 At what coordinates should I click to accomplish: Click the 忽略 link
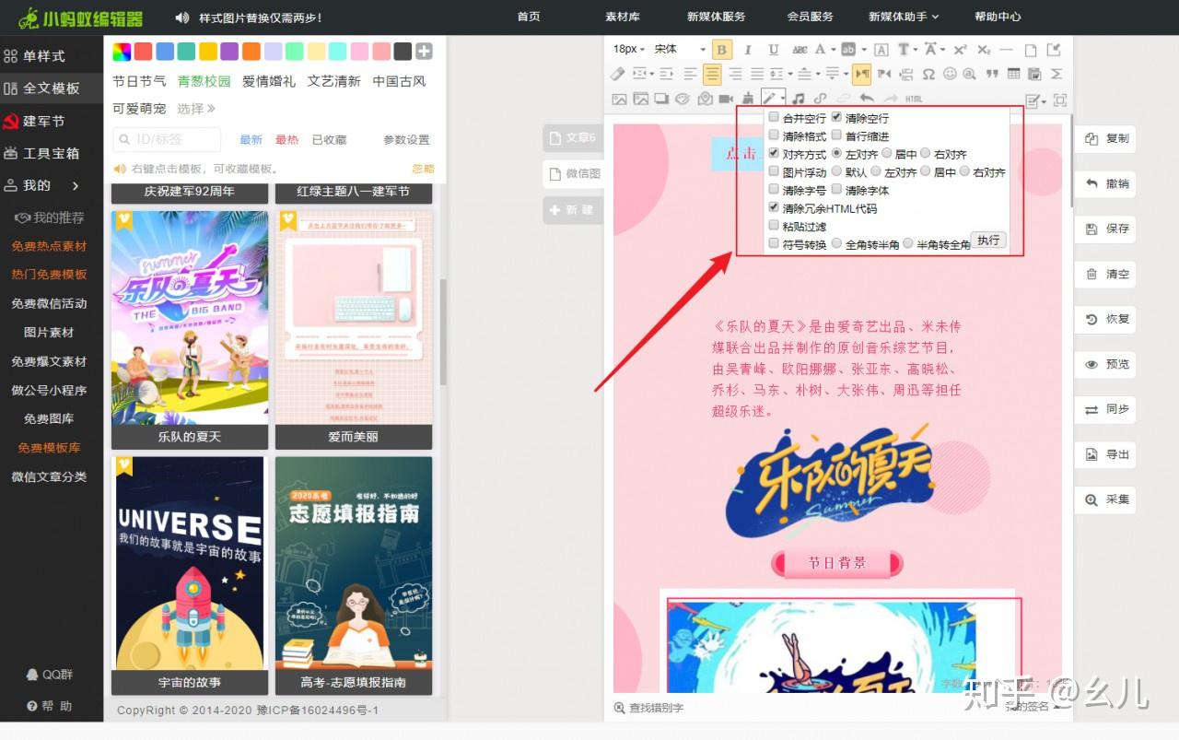click(423, 169)
